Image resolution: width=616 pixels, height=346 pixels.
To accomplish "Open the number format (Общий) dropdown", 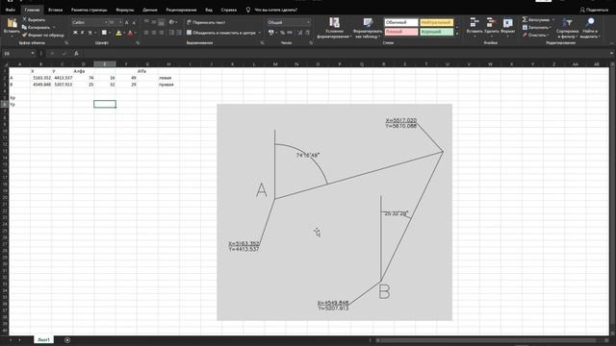I will (308, 22).
